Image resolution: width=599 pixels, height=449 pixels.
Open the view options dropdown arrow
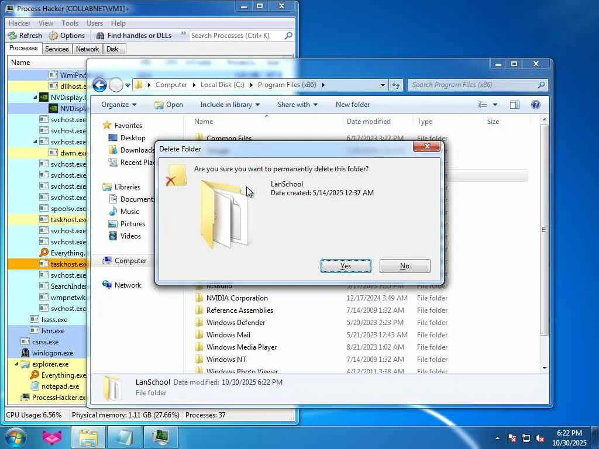pyautogui.click(x=495, y=105)
